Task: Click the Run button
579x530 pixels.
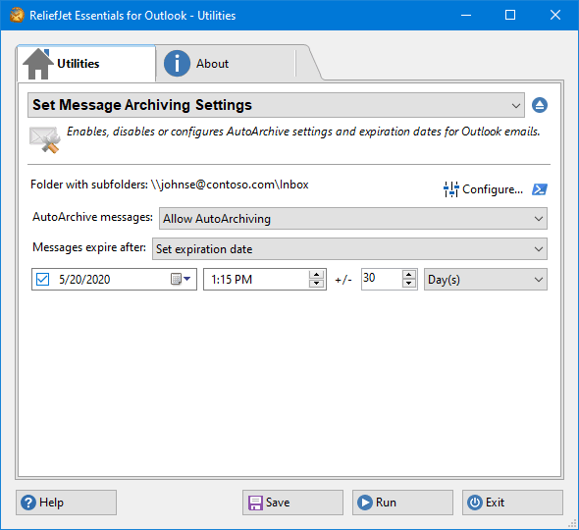Action: tap(402, 503)
